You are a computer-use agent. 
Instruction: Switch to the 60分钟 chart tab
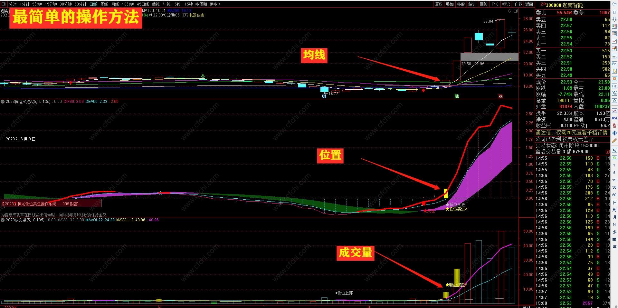(x=80, y=4)
